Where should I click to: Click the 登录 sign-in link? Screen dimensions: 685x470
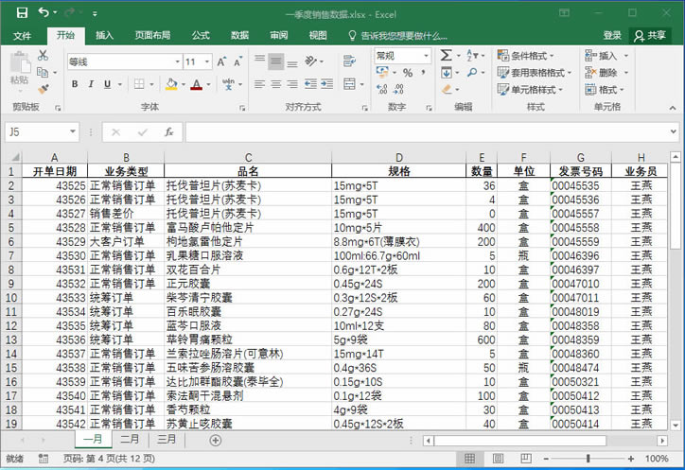click(612, 35)
